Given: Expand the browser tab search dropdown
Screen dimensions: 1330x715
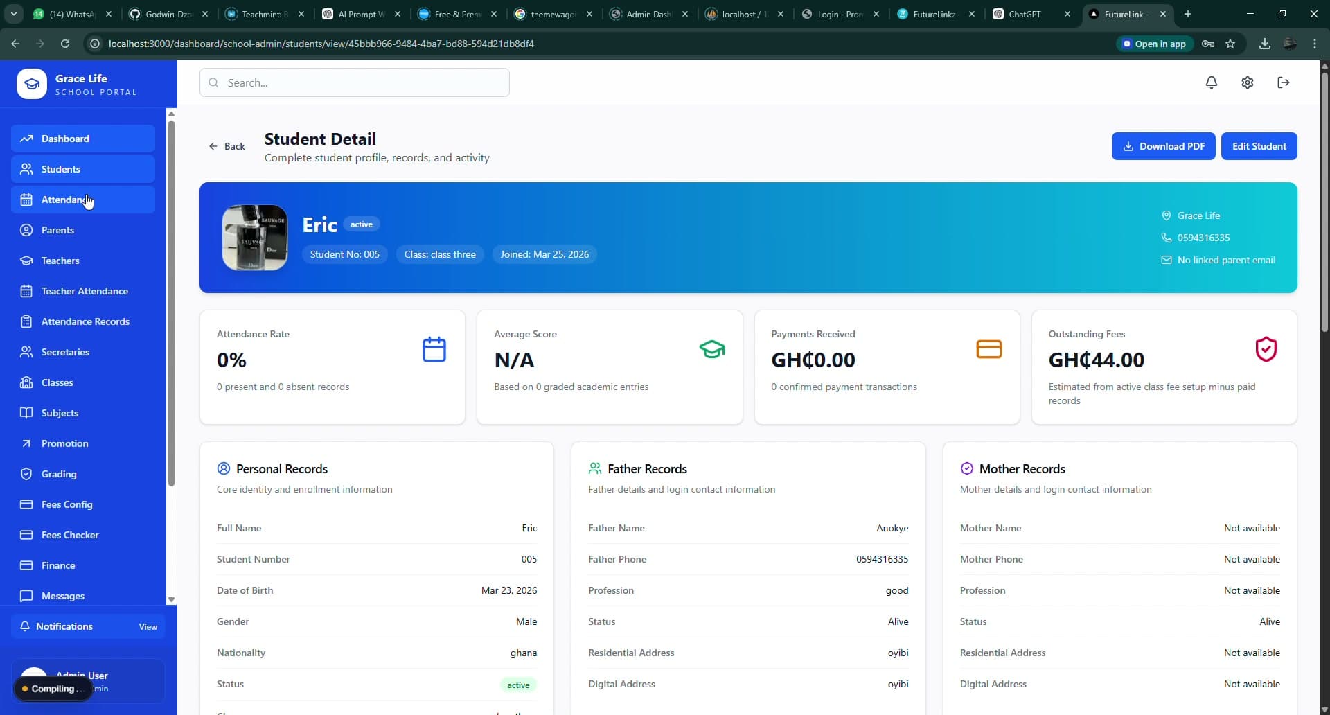Looking at the screenshot, I should (x=12, y=13).
